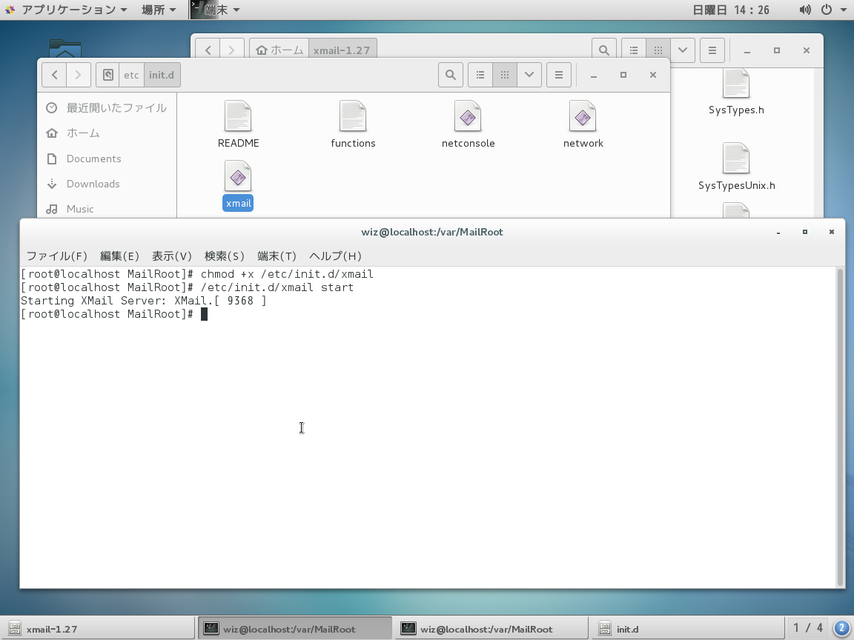Screen dimensions: 854x640
Task: Click the notification count badge 2
Action: (842, 629)
